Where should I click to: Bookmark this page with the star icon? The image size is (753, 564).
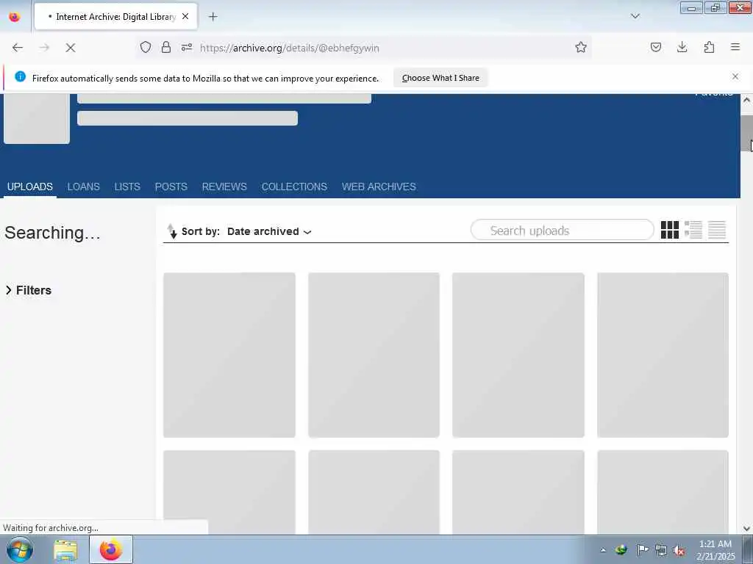click(x=581, y=47)
